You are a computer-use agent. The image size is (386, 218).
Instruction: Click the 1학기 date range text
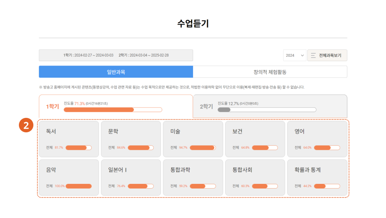pos(88,55)
